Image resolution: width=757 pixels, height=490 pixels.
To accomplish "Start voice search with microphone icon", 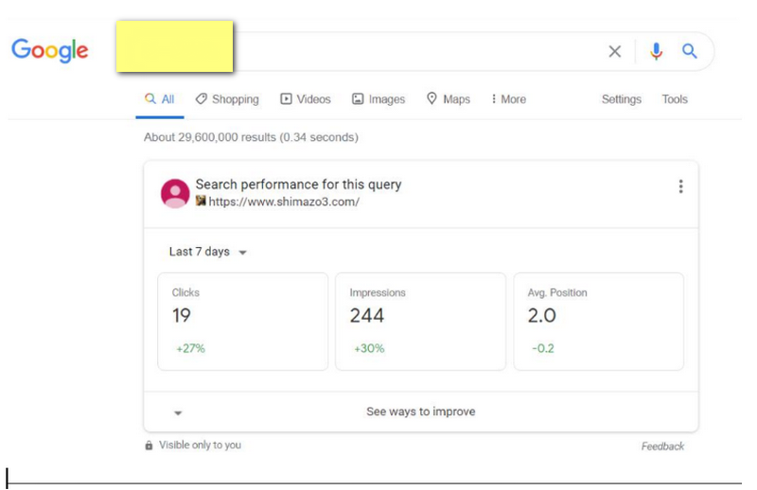I will [656, 51].
